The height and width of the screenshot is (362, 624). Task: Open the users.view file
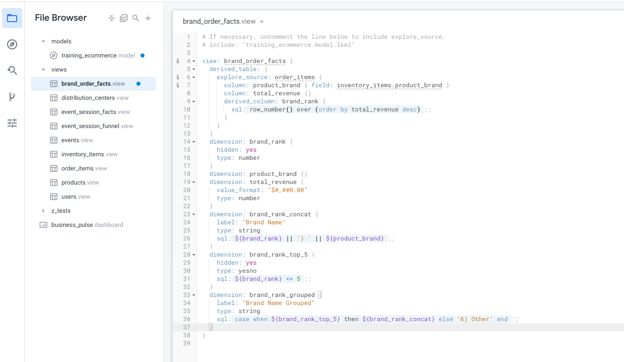[76, 197]
